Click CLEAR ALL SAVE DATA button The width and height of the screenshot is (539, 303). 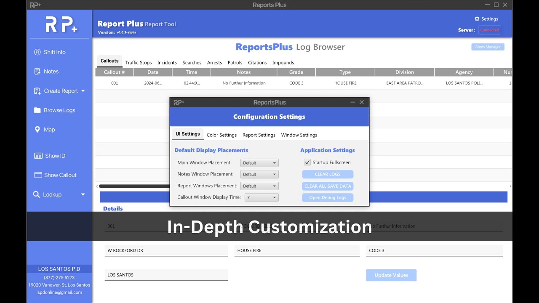(x=328, y=186)
